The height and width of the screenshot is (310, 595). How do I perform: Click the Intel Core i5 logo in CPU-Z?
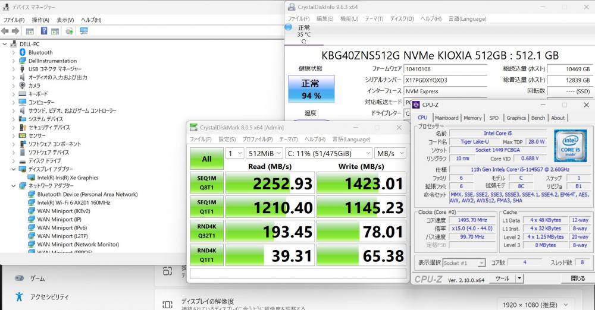tap(570, 145)
